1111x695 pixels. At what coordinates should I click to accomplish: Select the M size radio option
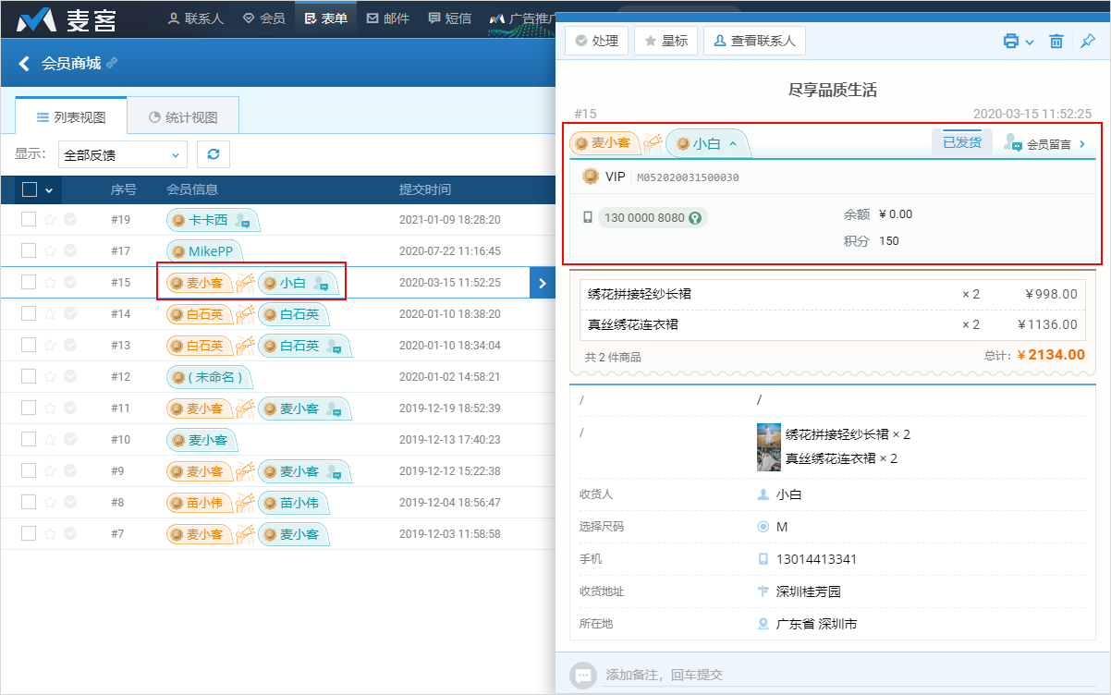[763, 527]
